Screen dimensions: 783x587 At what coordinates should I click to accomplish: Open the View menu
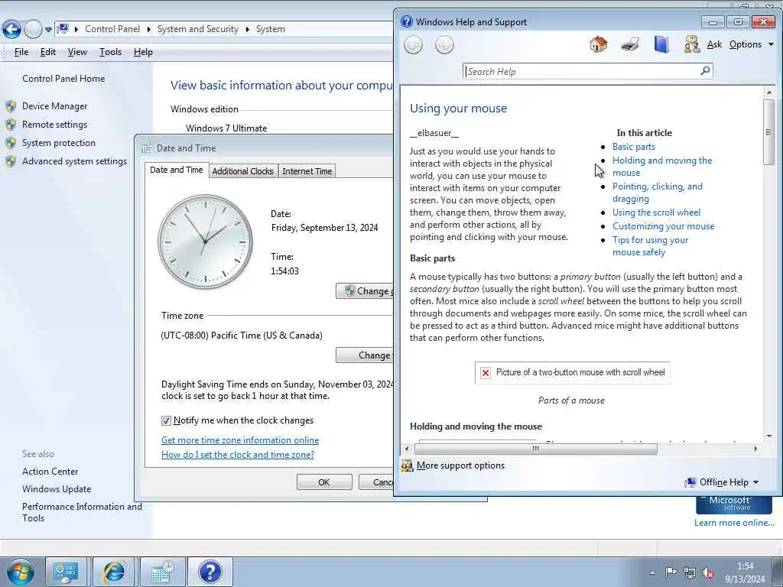pyautogui.click(x=77, y=52)
